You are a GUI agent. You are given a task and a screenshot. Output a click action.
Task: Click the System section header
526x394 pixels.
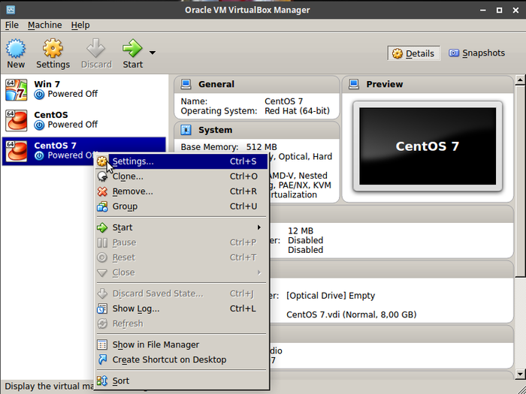coord(257,130)
